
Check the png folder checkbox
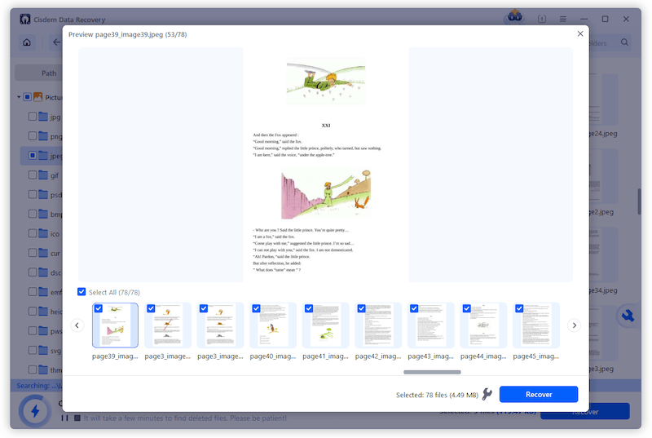[x=33, y=136]
